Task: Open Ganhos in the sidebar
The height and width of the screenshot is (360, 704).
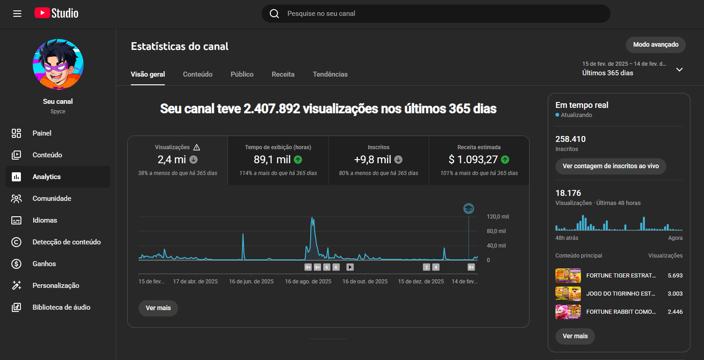Action: [x=58, y=264]
